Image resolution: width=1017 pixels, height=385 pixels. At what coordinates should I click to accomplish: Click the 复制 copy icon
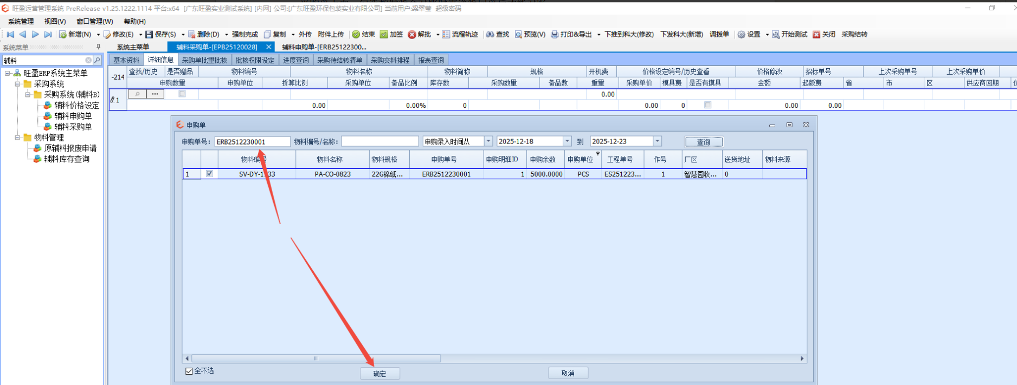(x=267, y=34)
